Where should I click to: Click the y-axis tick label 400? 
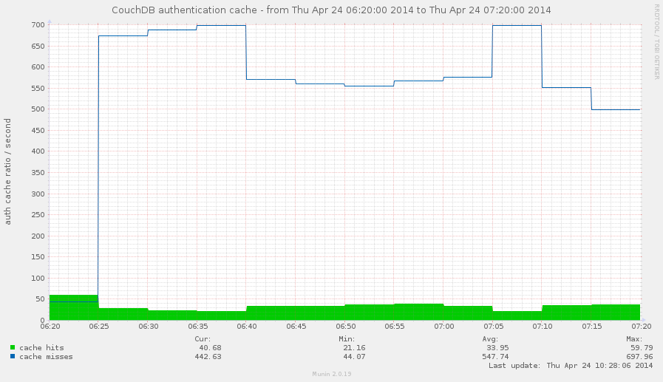coord(38,151)
